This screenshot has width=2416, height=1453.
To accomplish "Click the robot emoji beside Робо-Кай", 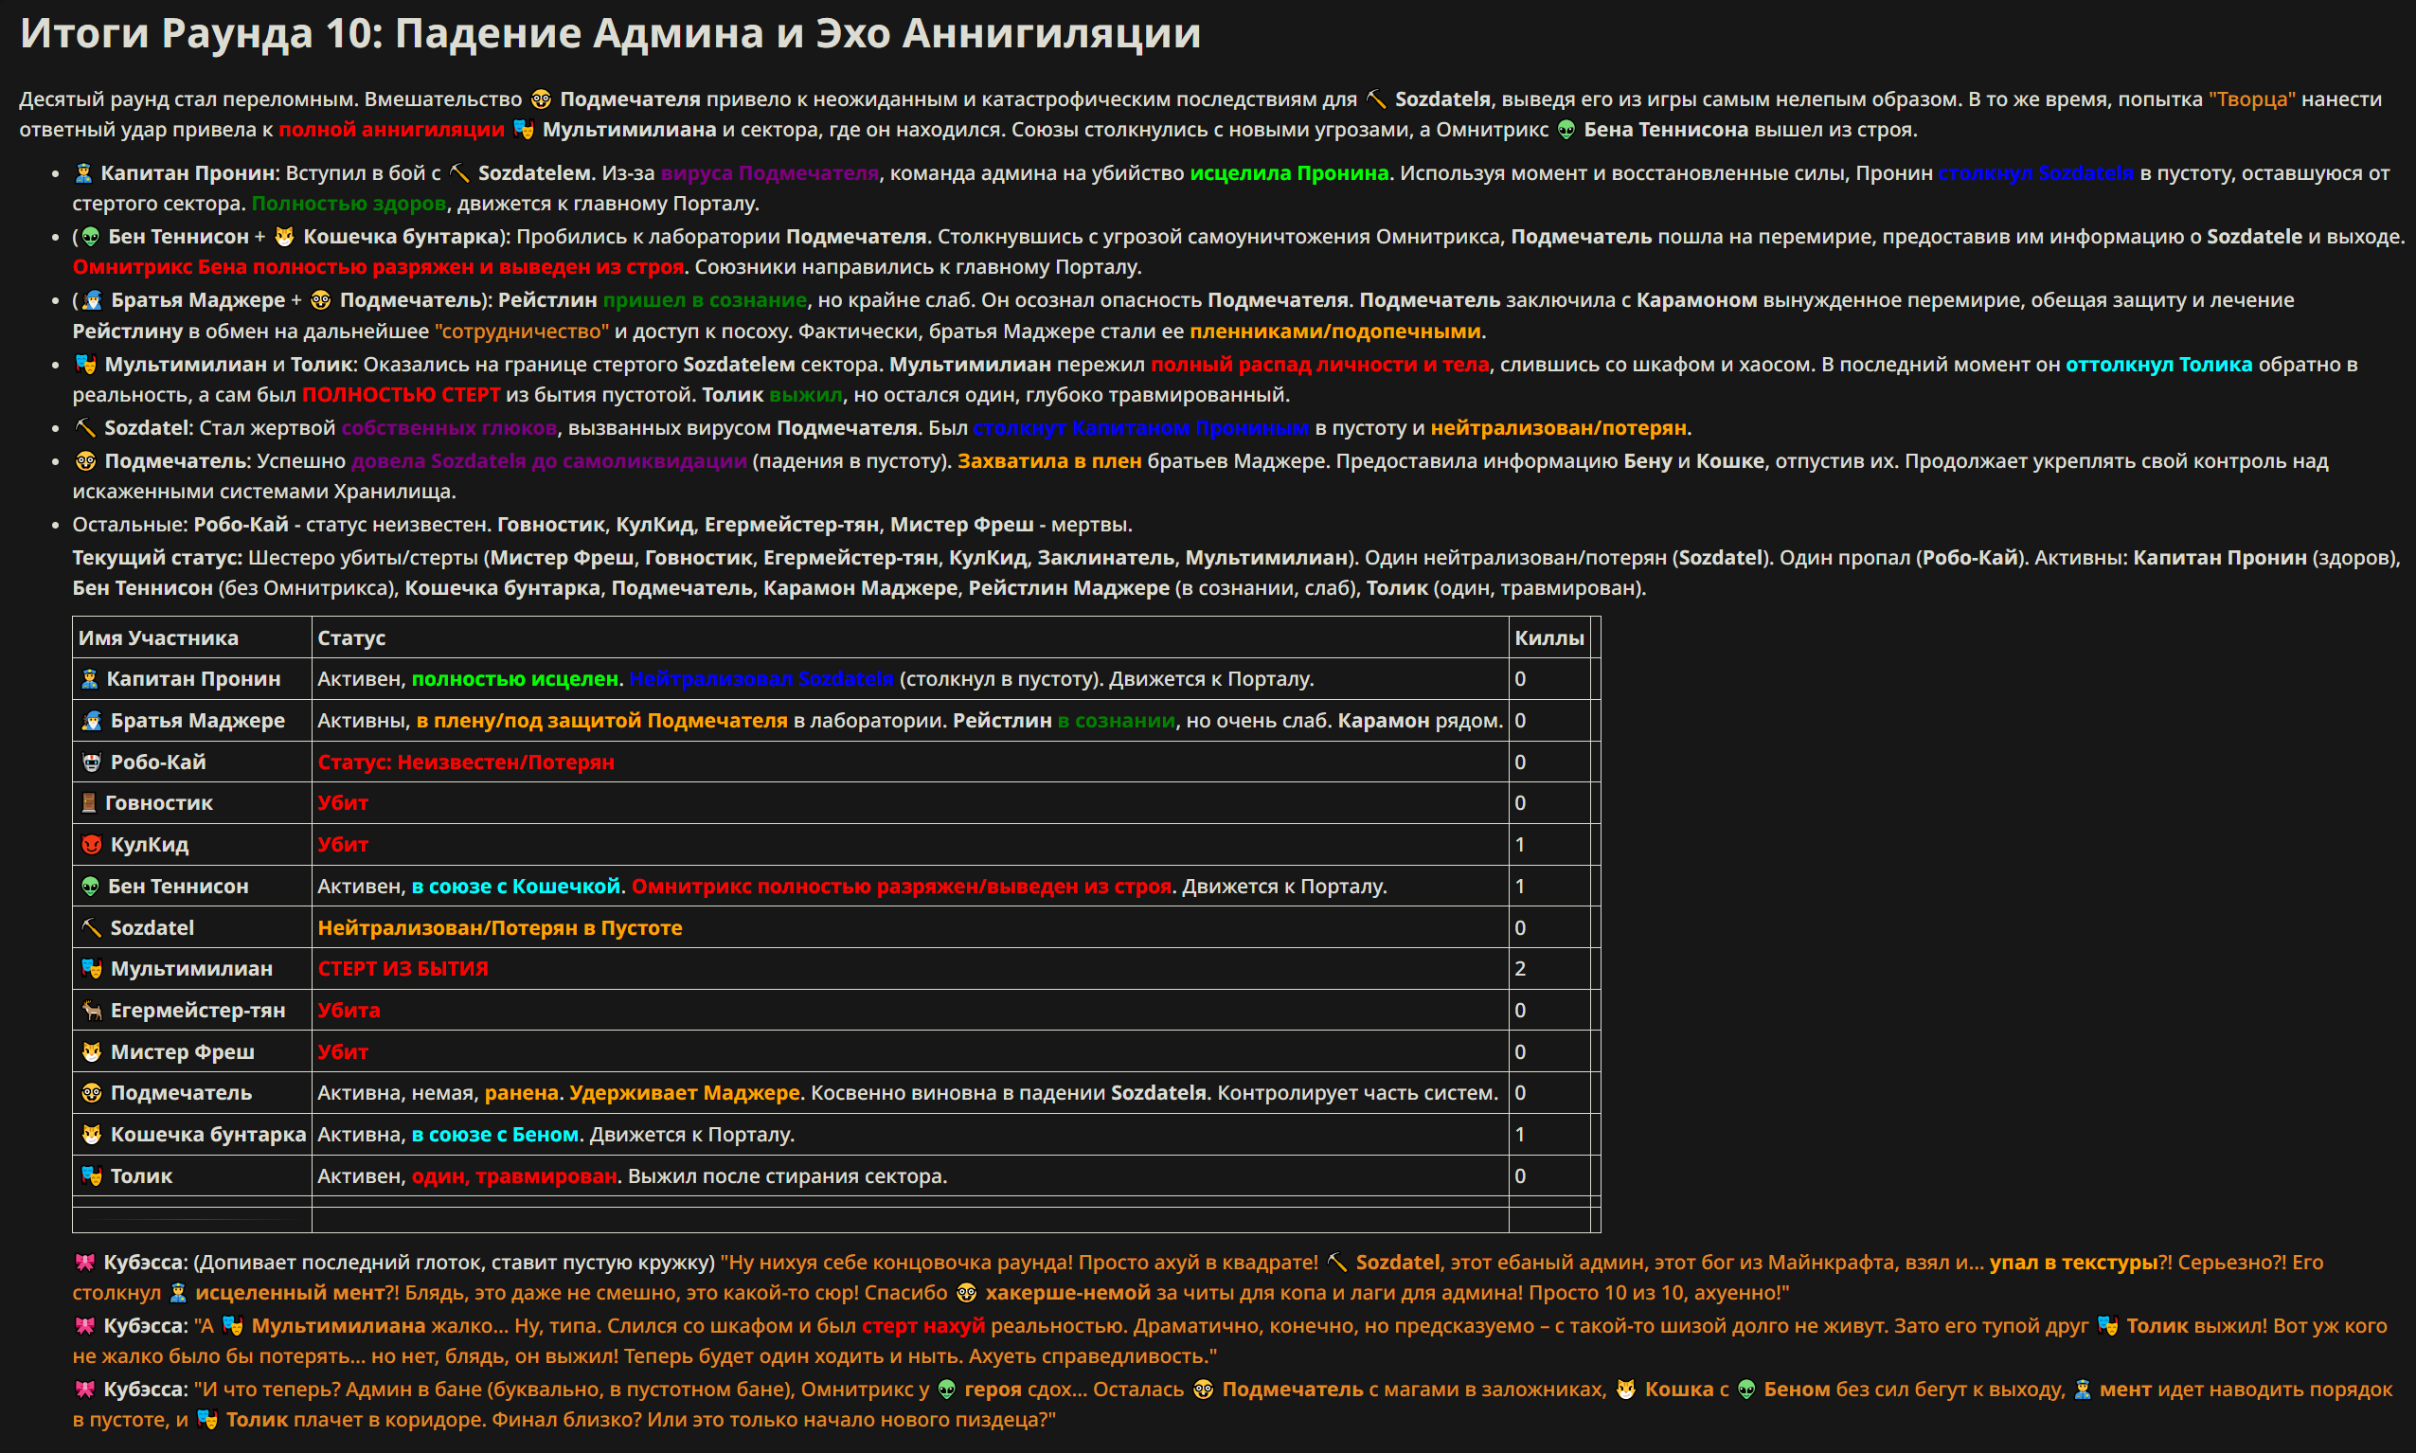I will click(91, 762).
